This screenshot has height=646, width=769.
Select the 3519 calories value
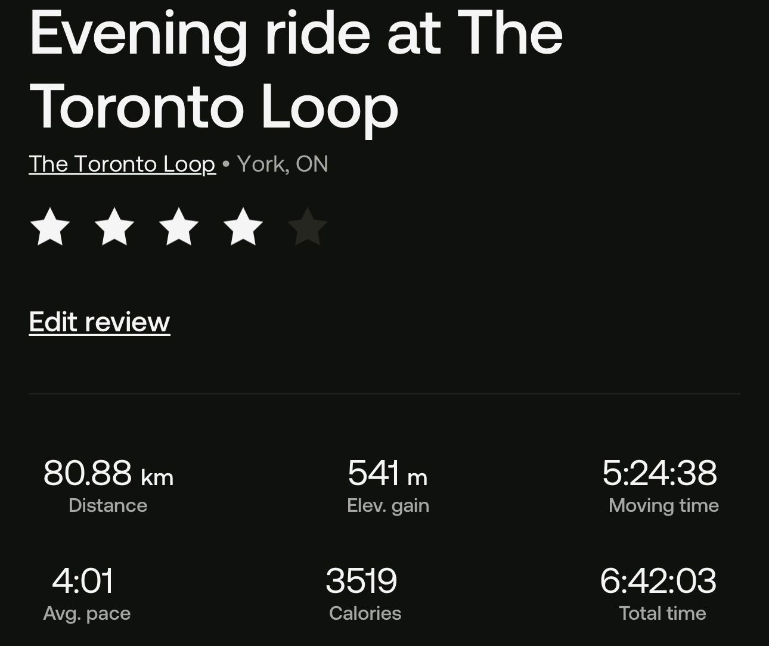tap(361, 581)
